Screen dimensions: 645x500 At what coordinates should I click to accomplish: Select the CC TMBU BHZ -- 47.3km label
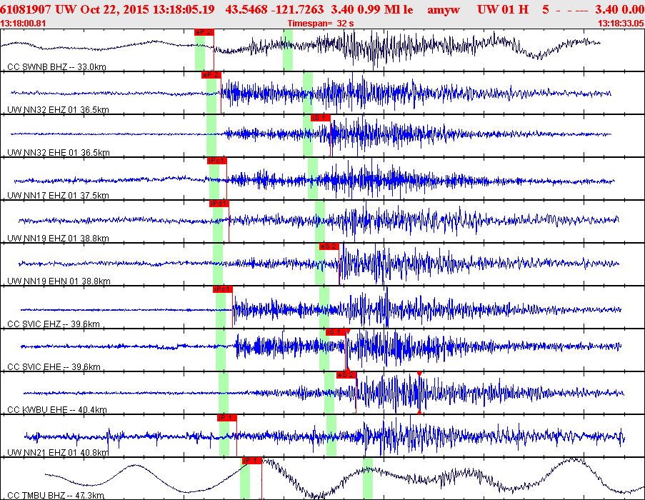(x=56, y=495)
